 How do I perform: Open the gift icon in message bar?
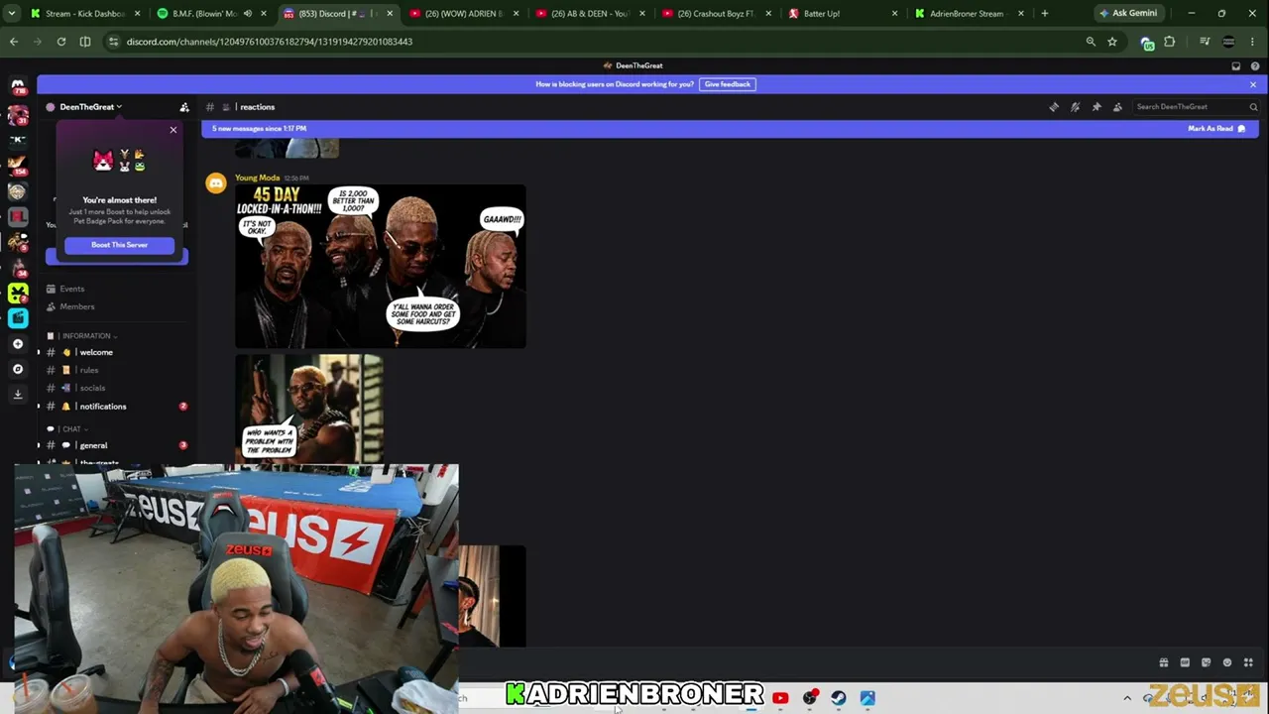[1164, 662]
